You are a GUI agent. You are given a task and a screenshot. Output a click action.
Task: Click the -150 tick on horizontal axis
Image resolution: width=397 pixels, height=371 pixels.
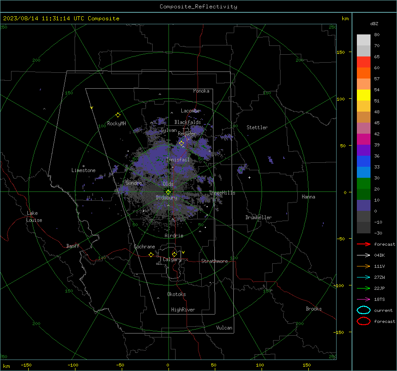click(x=26, y=365)
